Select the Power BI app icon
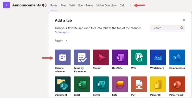192x98 pixels. click(158, 84)
